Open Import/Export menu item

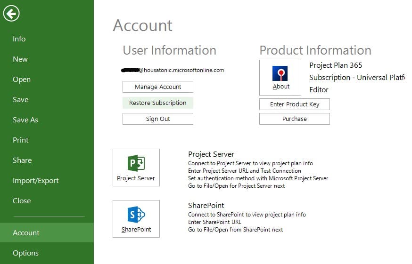pos(35,181)
